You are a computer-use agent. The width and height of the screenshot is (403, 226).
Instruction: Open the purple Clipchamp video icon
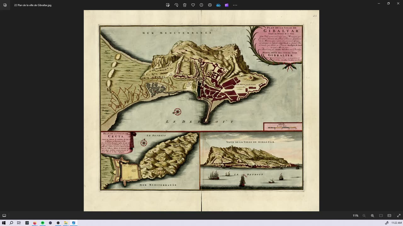(x=227, y=5)
